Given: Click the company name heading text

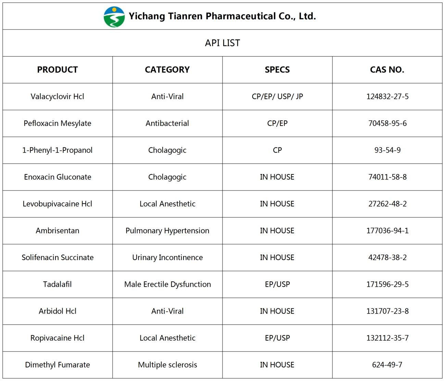Looking at the screenshot, I should tap(222, 16).
